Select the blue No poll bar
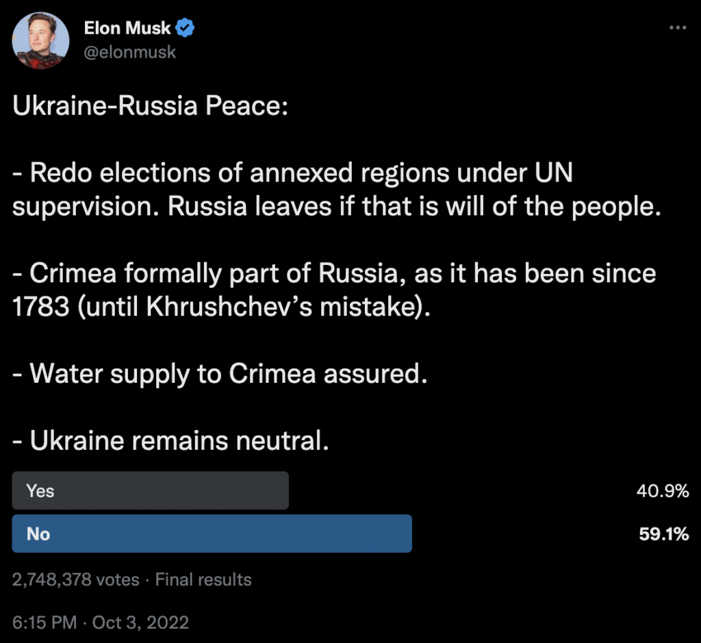701x643 pixels. [x=212, y=533]
